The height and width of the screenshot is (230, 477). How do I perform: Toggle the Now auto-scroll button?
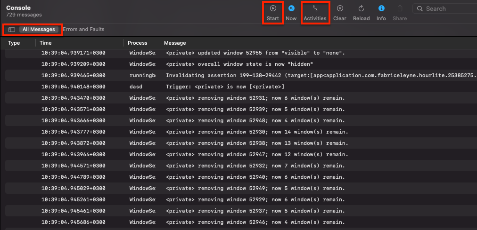coord(291,13)
